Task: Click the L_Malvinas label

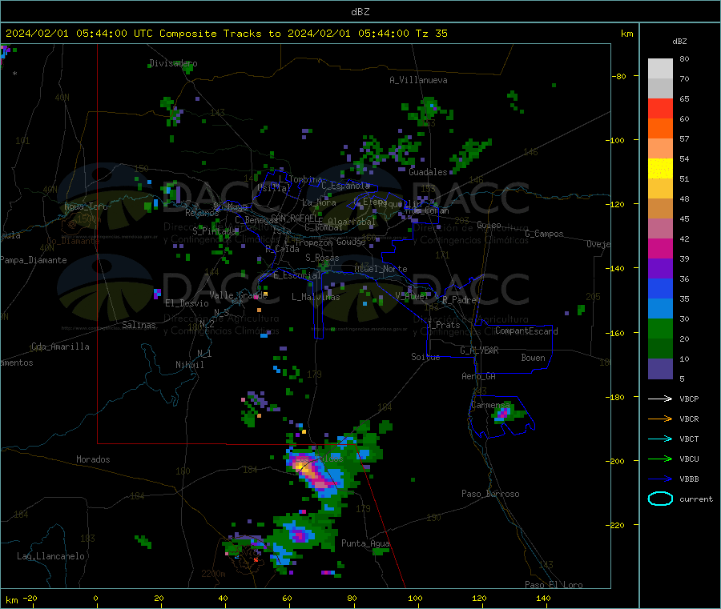Action: coord(316,297)
